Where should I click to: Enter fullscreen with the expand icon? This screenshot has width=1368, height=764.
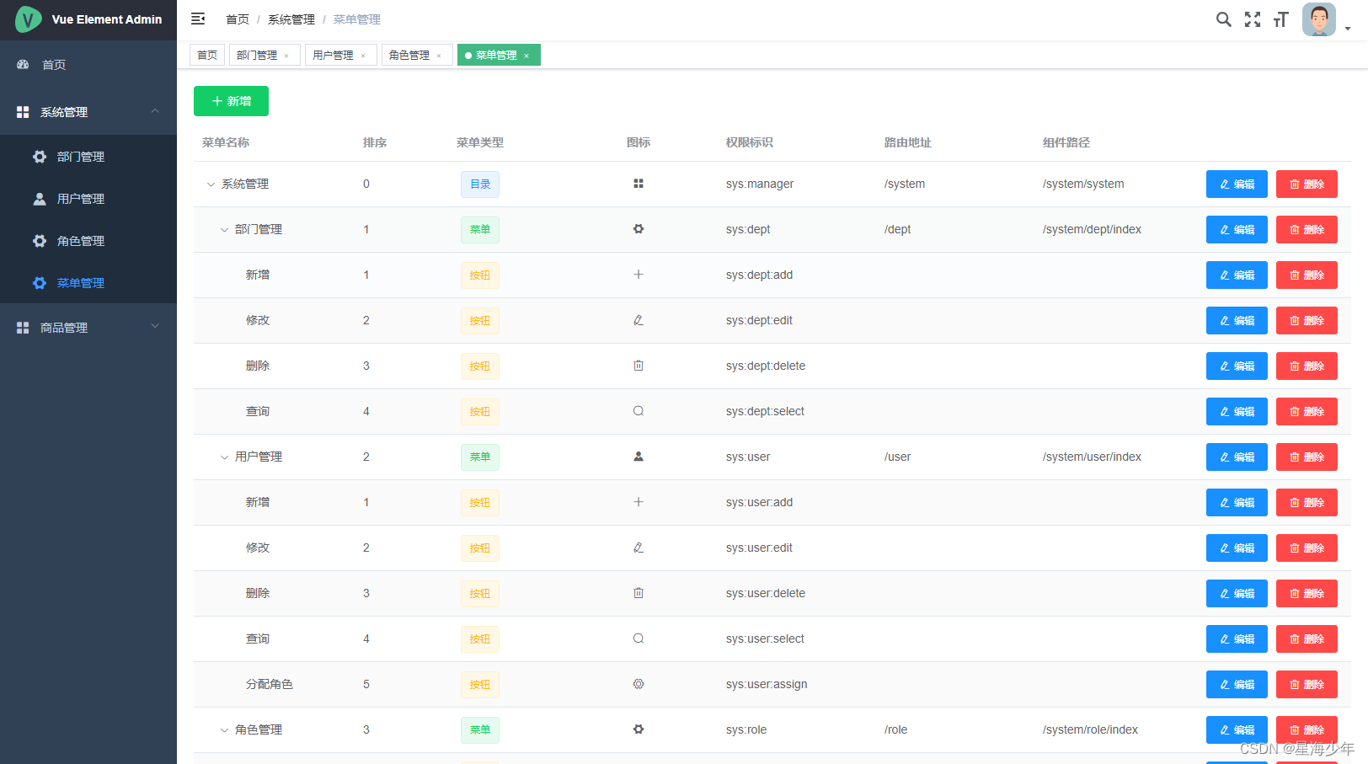(1253, 19)
